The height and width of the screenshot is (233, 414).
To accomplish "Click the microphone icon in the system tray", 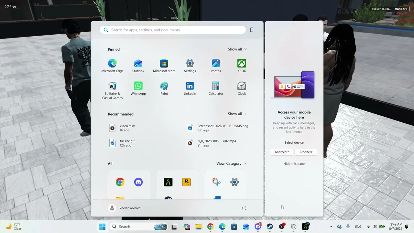I will click(x=348, y=227).
